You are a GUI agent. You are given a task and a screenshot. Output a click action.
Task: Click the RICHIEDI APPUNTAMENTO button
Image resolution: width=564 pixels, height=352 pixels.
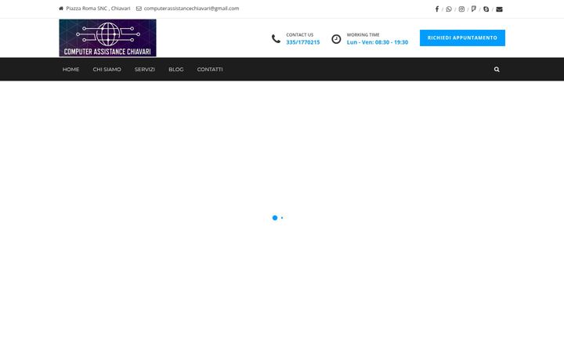click(462, 38)
